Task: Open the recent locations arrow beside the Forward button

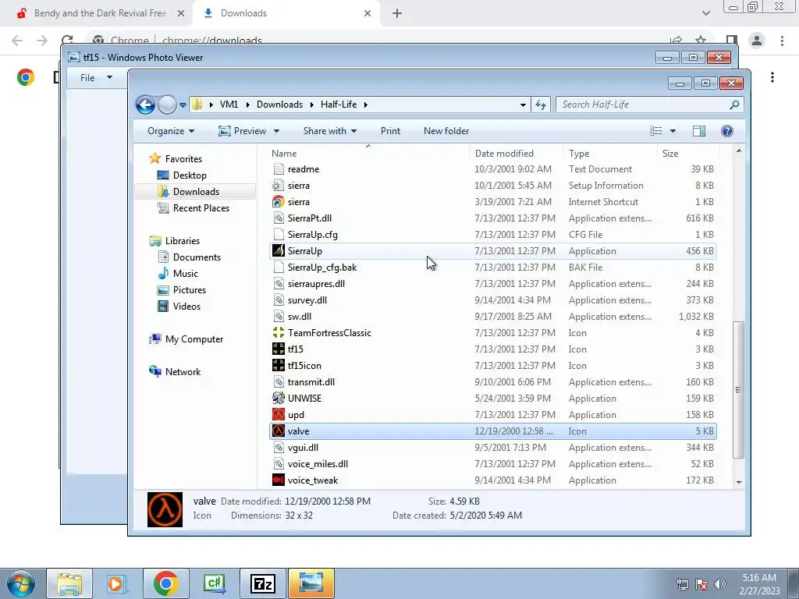Action: coord(183,105)
